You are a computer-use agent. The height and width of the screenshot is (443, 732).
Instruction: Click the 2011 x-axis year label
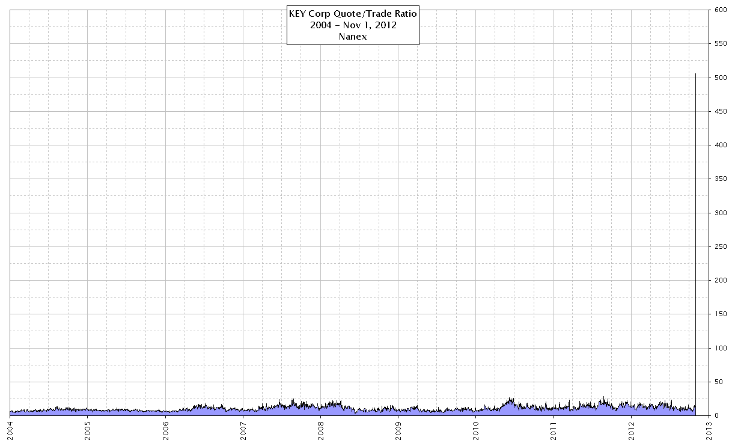pyautogui.click(x=554, y=430)
